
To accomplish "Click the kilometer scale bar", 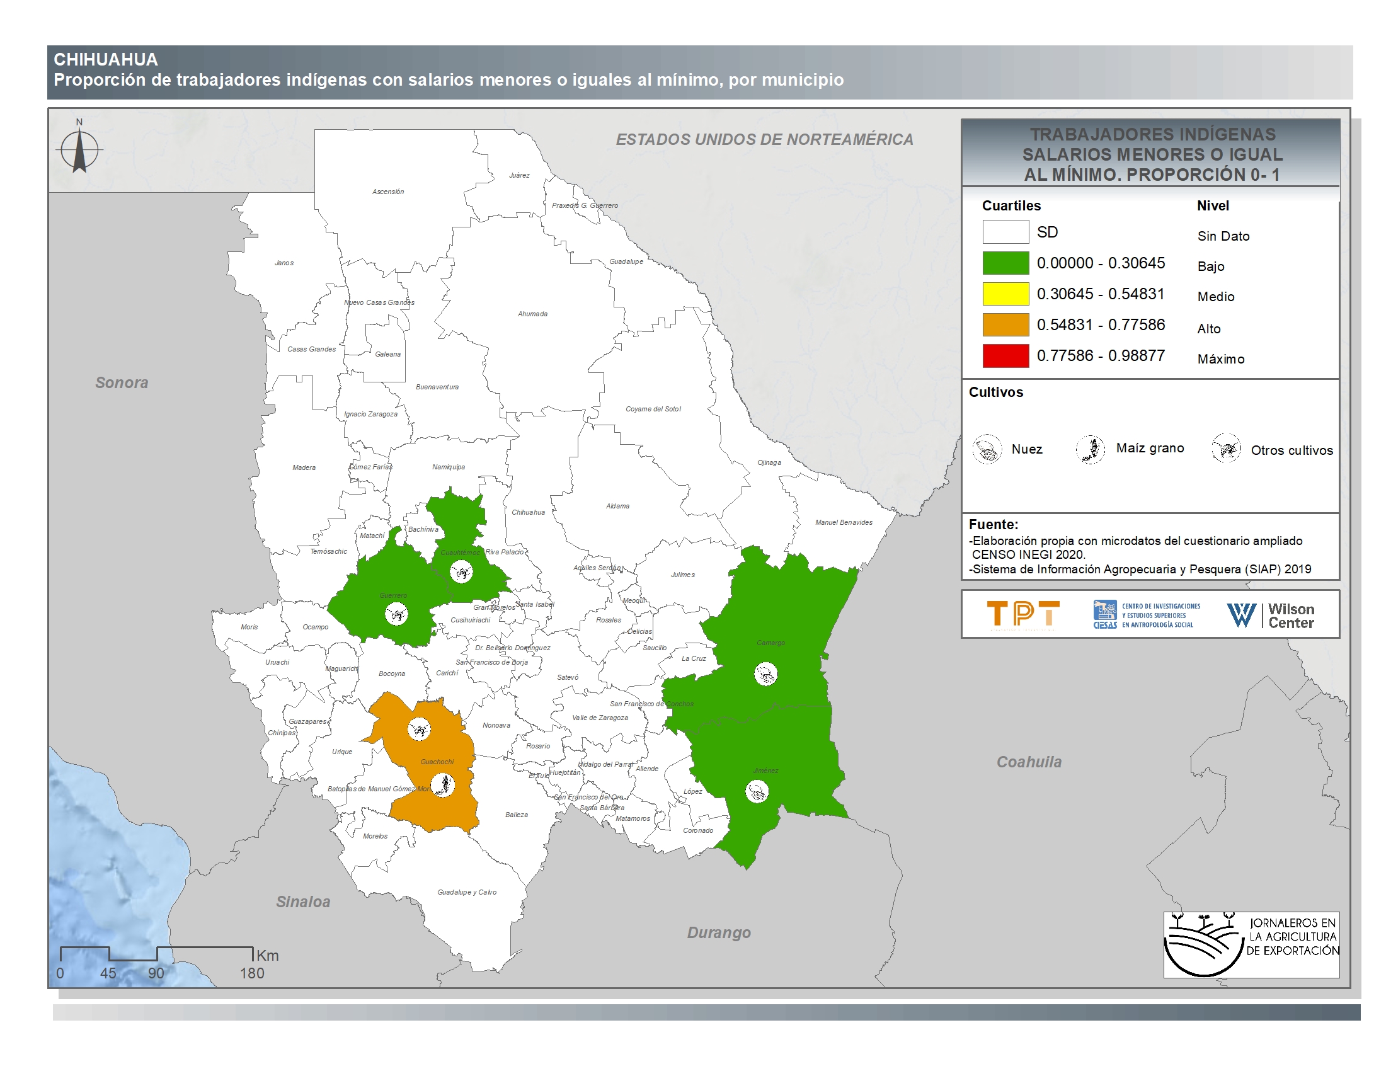I will [x=156, y=954].
